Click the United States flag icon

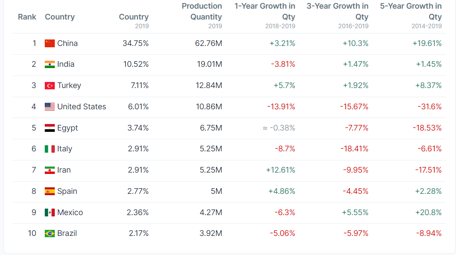[50, 107]
